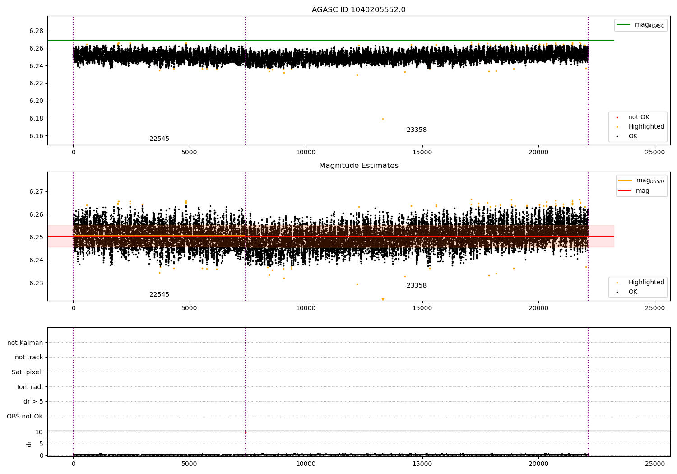
Task: Click the orange outlier point near 6.18 in top plot
Action: pos(383,119)
